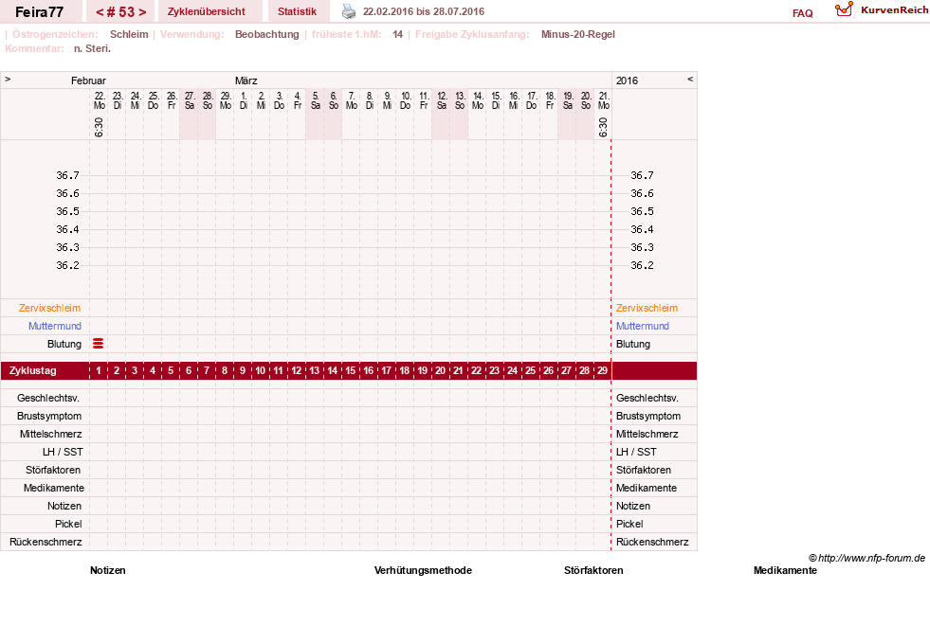
Task: Click the Minus-20-Regel value
Action: pyautogui.click(x=577, y=34)
